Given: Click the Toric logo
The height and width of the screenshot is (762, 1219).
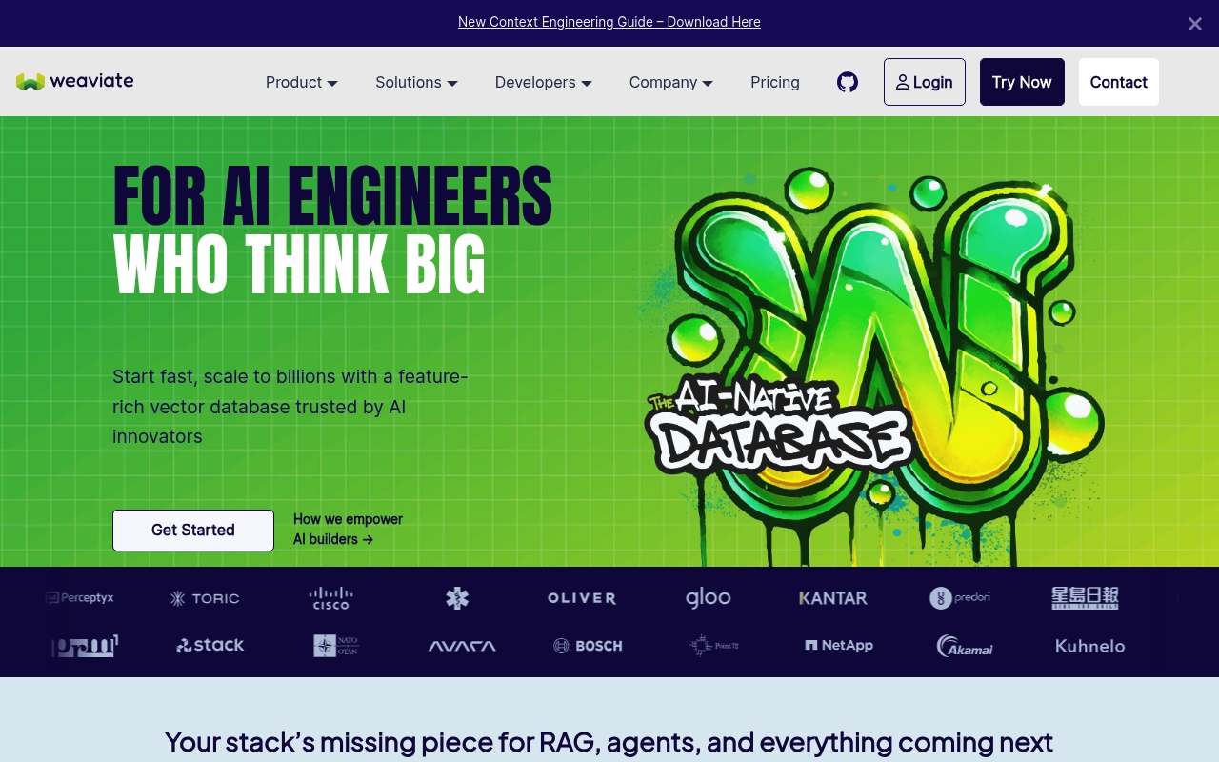Looking at the screenshot, I should point(205,598).
